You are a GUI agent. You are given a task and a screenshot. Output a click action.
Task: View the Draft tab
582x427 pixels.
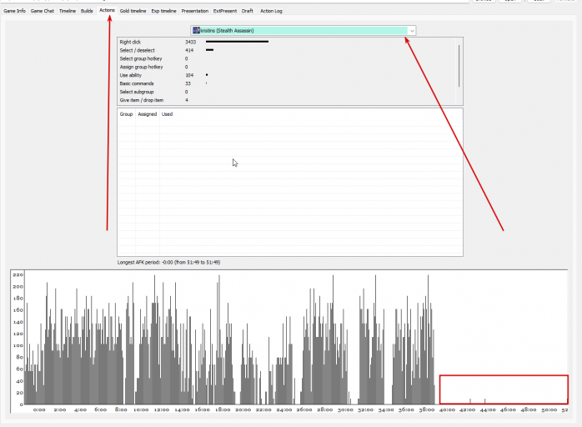point(247,11)
